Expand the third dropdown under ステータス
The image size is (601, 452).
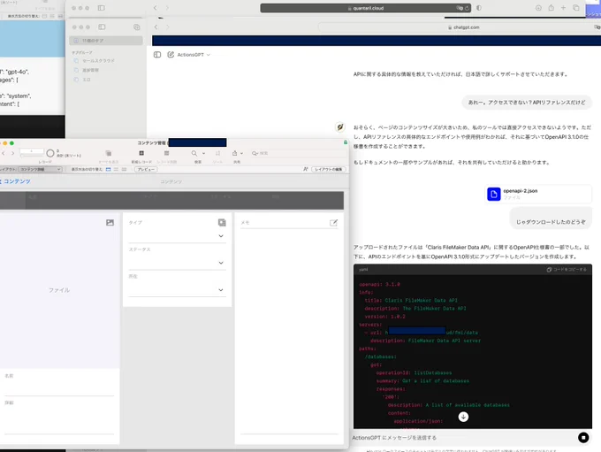pyautogui.click(x=221, y=290)
